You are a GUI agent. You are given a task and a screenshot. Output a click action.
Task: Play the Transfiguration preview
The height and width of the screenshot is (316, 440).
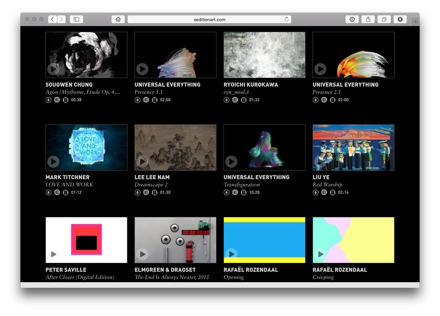click(x=232, y=162)
